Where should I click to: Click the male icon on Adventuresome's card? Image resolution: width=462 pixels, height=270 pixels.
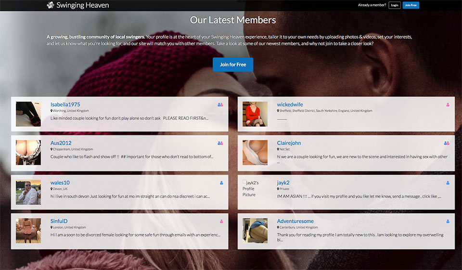point(448,221)
